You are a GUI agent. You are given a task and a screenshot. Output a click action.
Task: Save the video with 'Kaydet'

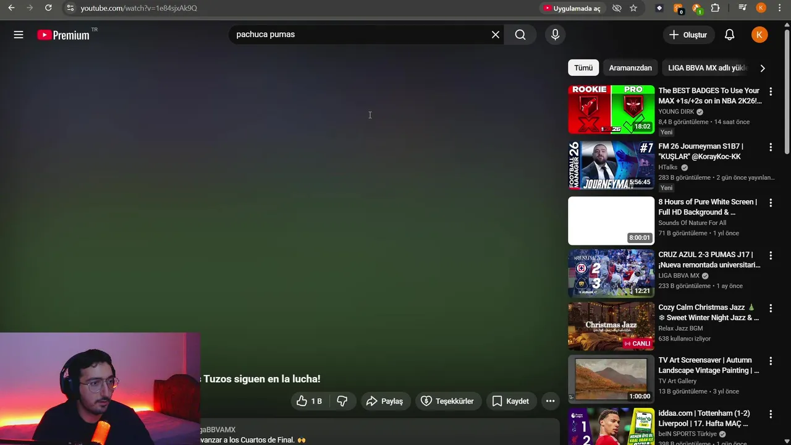click(x=510, y=401)
